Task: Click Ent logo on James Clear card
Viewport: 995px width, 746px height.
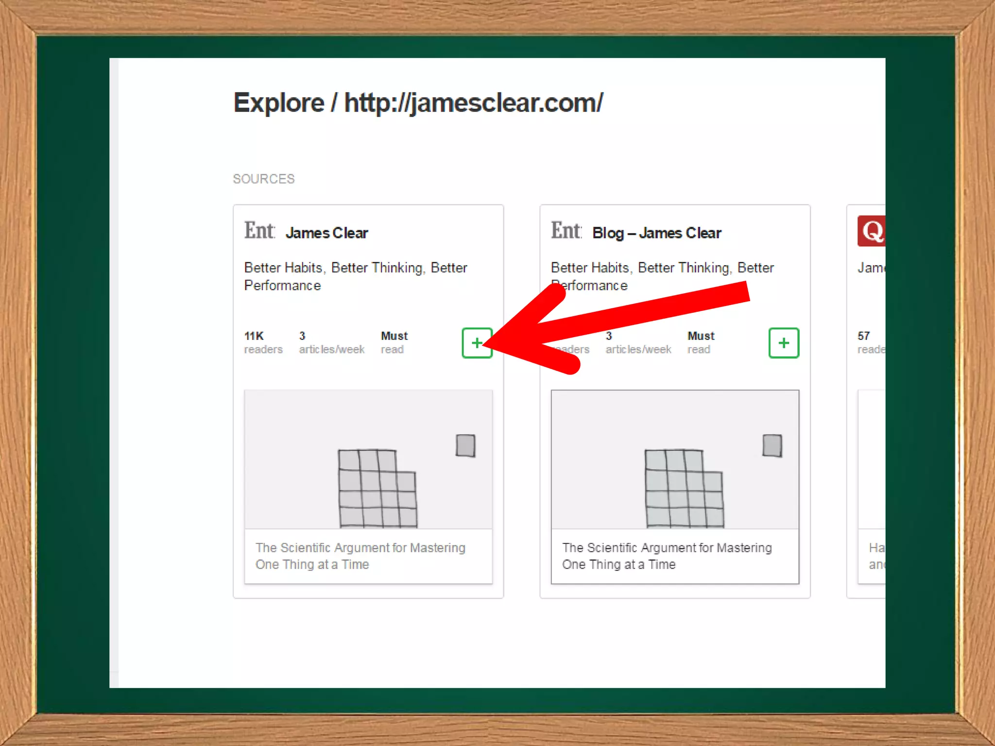Action: [259, 231]
